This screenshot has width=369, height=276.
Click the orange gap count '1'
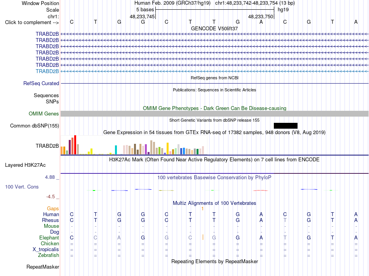pos(202,209)
